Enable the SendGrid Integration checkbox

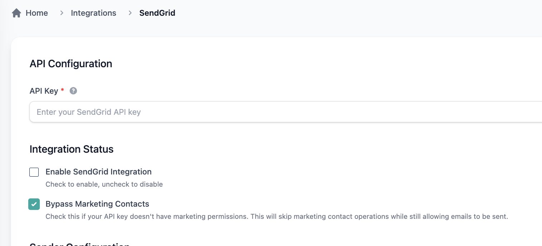click(34, 172)
